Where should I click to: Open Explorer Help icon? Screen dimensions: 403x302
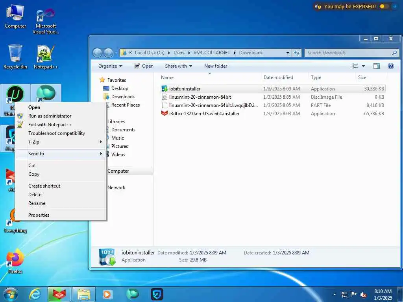click(x=391, y=66)
